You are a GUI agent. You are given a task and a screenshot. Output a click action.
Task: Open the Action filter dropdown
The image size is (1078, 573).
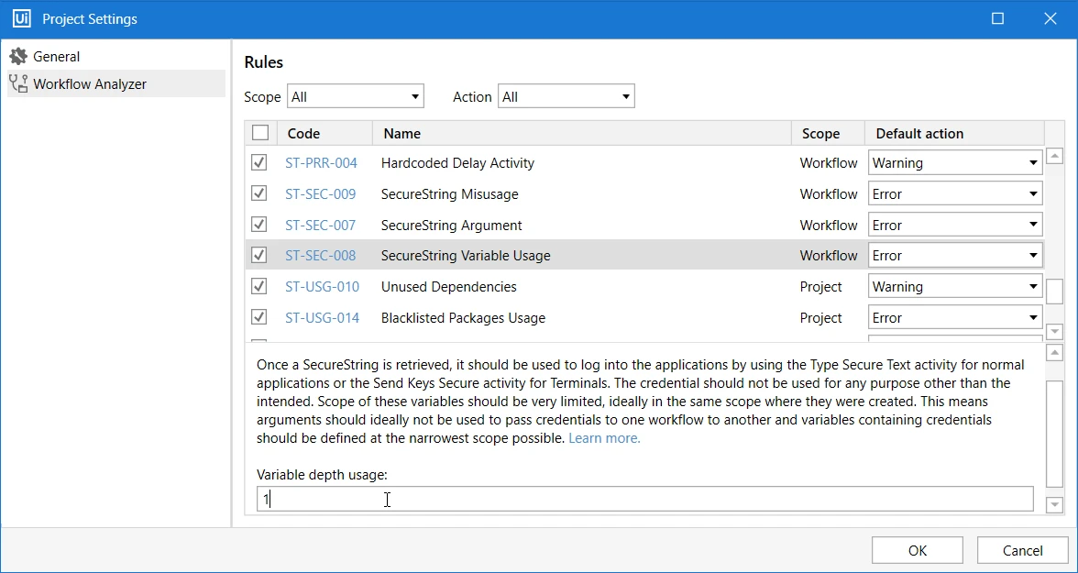(x=566, y=97)
